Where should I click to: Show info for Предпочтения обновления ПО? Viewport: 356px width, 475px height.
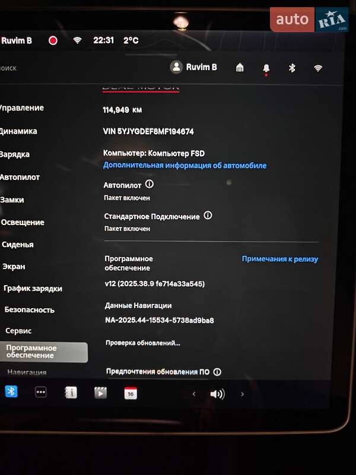click(x=217, y=372)
